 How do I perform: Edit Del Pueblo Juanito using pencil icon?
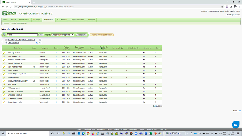(4, 88)
